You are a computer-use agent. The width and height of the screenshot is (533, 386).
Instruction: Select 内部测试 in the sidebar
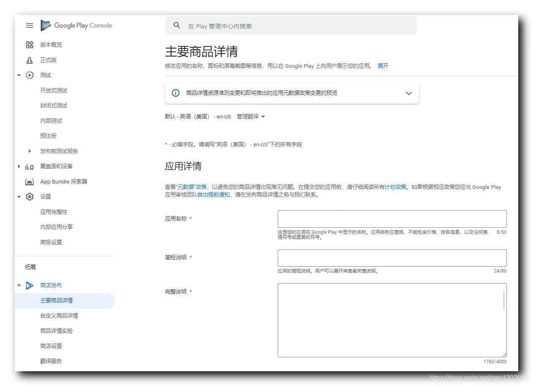51,121
